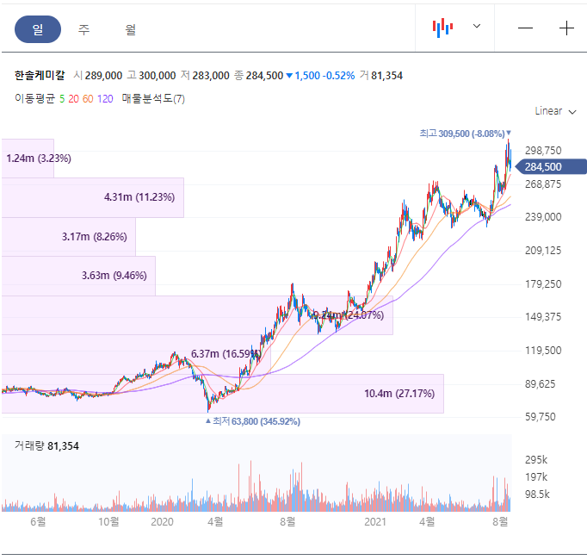Click the change -0.52% value

click(339, 76)
